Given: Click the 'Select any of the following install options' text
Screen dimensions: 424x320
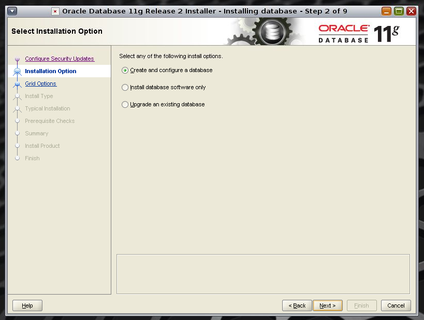Looking at the screenshot, I should (x=171, y=57).
